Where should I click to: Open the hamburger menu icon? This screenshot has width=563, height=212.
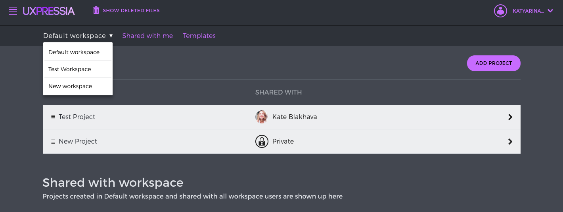(x=13, y=11)
